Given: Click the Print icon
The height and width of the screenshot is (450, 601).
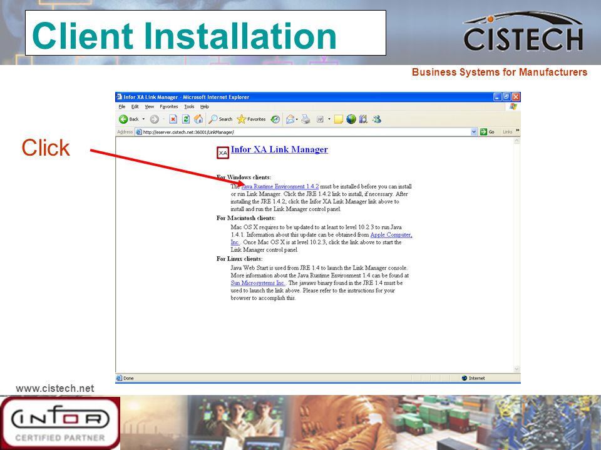Looking at the screenshot, I should coord(306,119).
